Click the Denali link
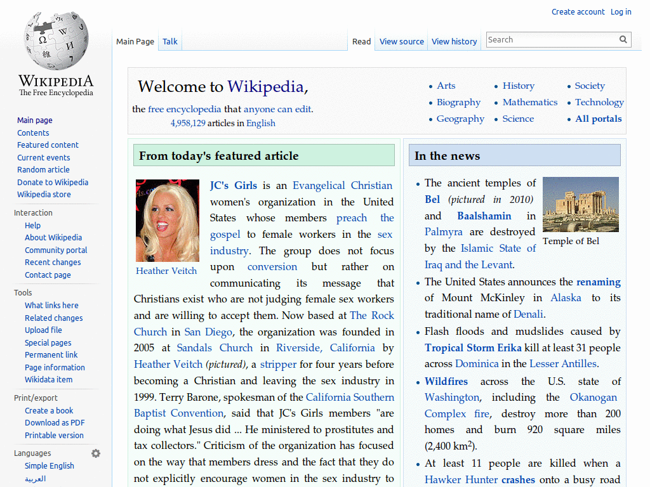650x487 pixels. [x=528, y=315]
